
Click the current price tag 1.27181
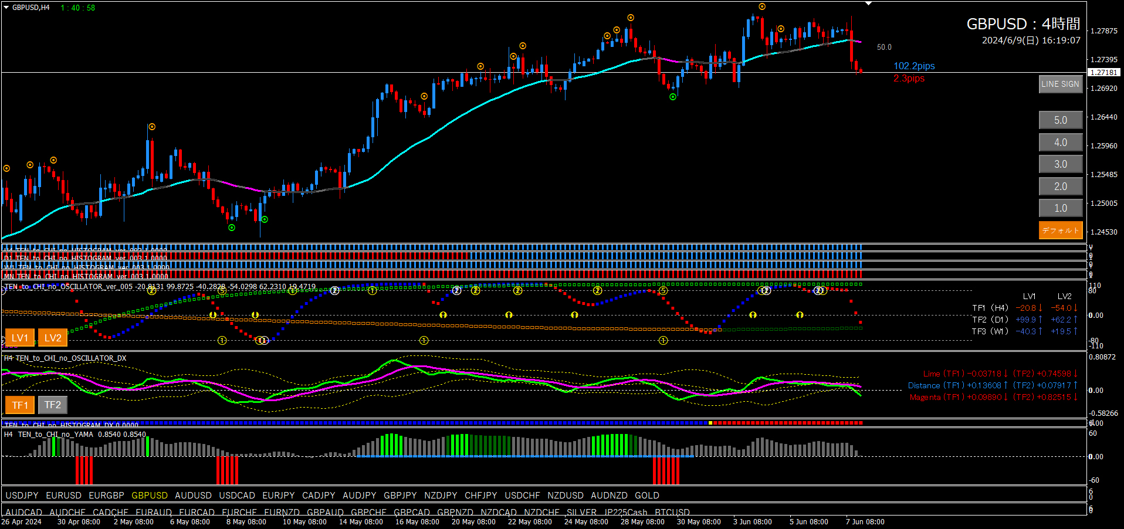pos(1104,72)
